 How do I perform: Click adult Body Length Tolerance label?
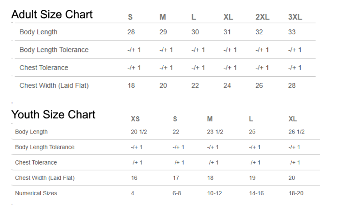54,50
